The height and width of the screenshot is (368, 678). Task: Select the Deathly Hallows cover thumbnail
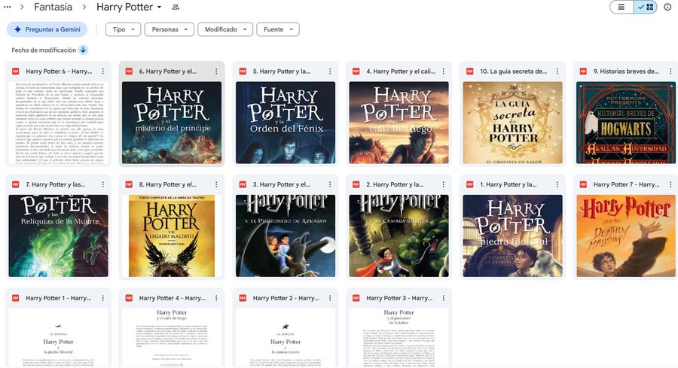click(626, 236)
